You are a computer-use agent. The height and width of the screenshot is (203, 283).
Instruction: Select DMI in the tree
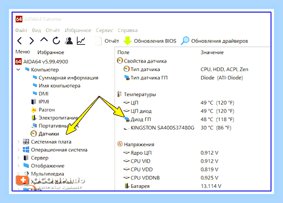click(43, 94)
